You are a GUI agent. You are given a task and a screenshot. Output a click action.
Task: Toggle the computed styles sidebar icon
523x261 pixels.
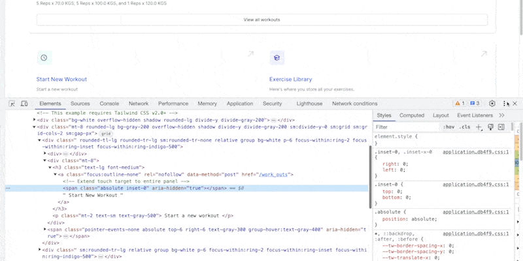pos(501,127)
